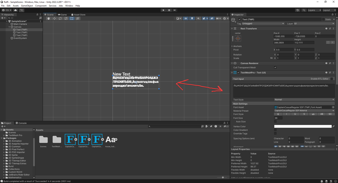Open the Window menu
Viewport: 338px width, 183px height.
69,6
